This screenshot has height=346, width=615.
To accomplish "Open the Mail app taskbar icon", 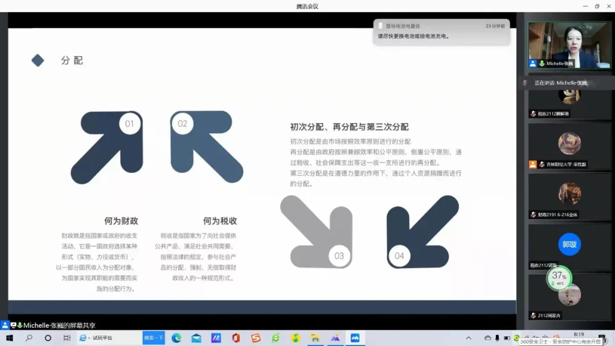I will (196, 338).
